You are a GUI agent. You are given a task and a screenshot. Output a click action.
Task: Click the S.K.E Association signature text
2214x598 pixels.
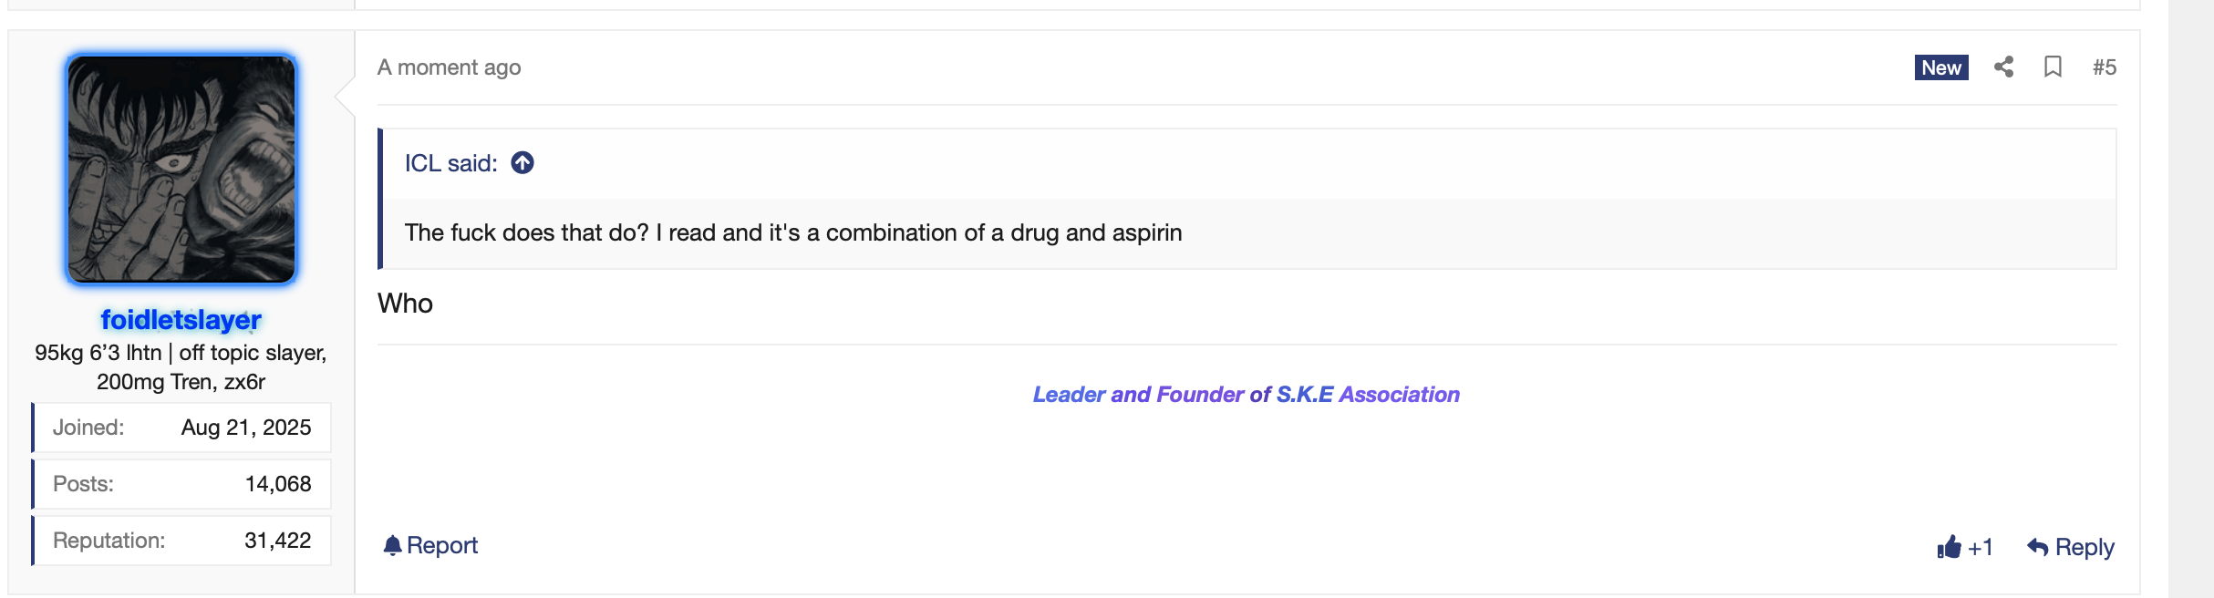click(1246, 395)
